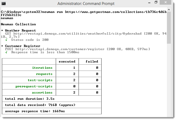Click the scrollbar track below the thumb
This screenshot has width=177, height=121.
pos(169,80)
